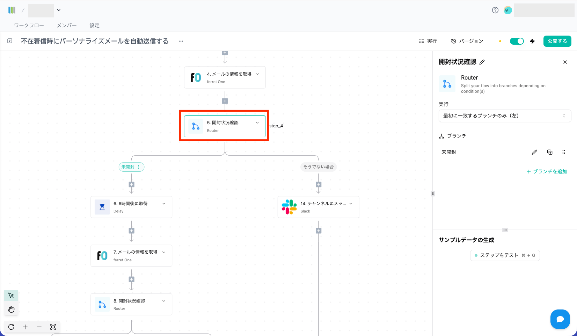Toggle the left sidebar panel
577x336 pixels.
[x=10, y=41]
